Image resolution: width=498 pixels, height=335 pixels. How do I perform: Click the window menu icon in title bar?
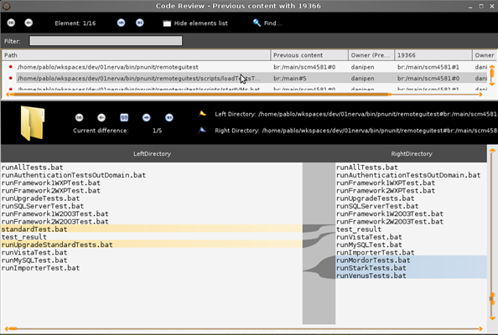point(6,6)
